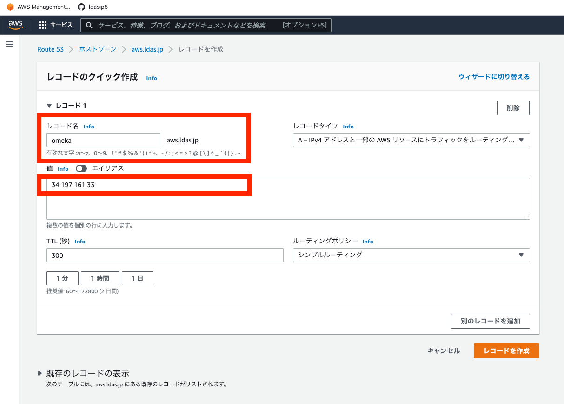Click the 削除 button
This screenshot has width=564, height=404.
[x=513, y=108]
